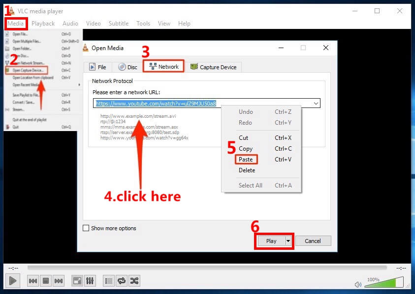Open the Audio menu

pyautogui.click(x=70, y=24)
